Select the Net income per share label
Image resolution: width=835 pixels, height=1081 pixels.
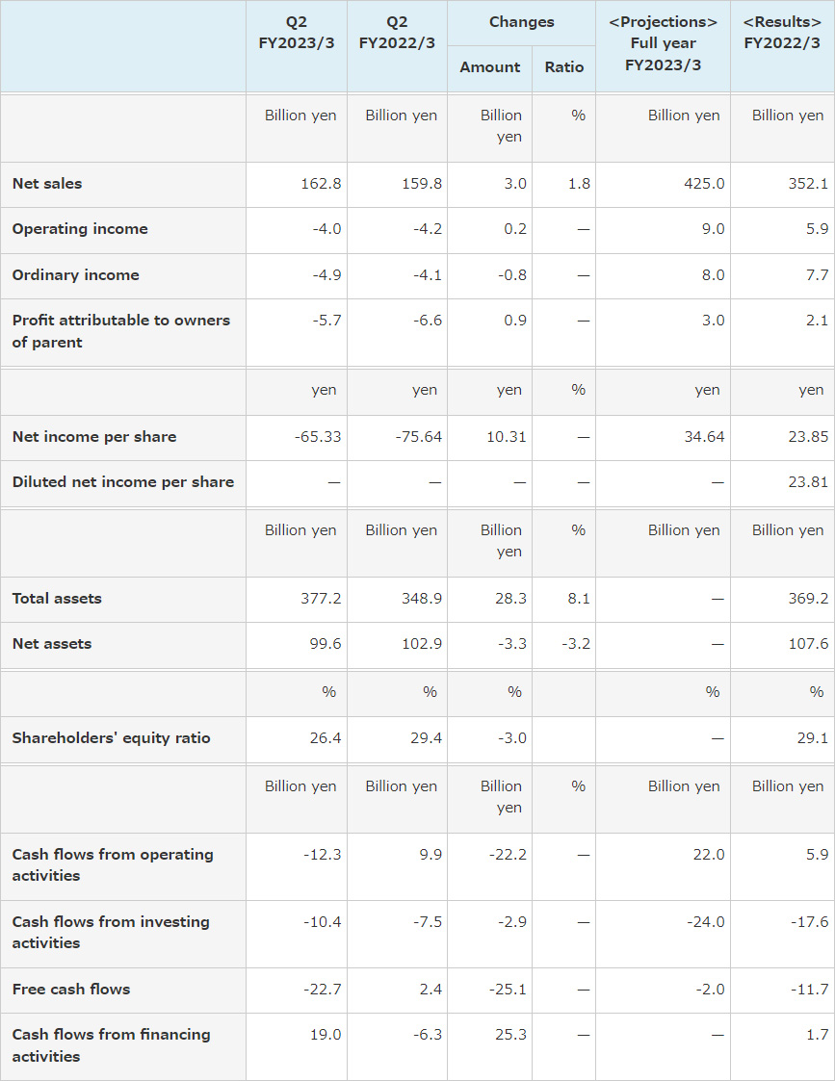tap(94, 437)
